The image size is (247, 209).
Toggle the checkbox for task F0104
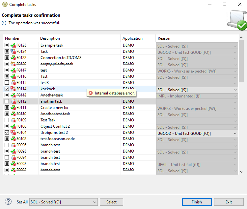(x=7, y=133)
